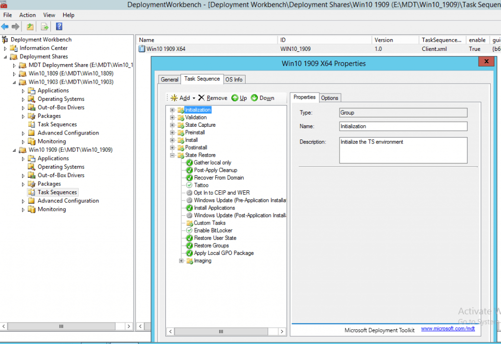Select Windows Update (Post-Application Installation) step
This screenshot has height=344, width=501.
tap(240, 215)
